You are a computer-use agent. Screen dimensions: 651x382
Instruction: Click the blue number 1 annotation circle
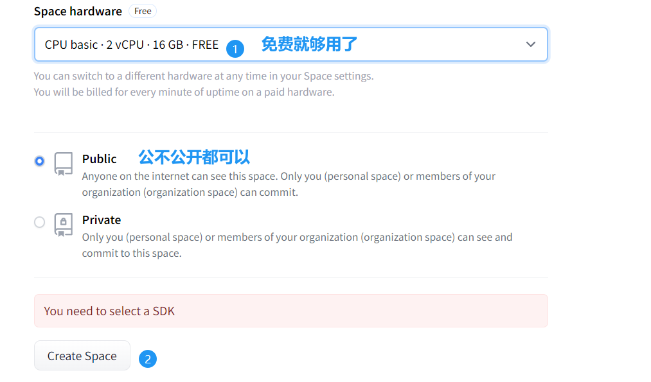coord(236,48)
